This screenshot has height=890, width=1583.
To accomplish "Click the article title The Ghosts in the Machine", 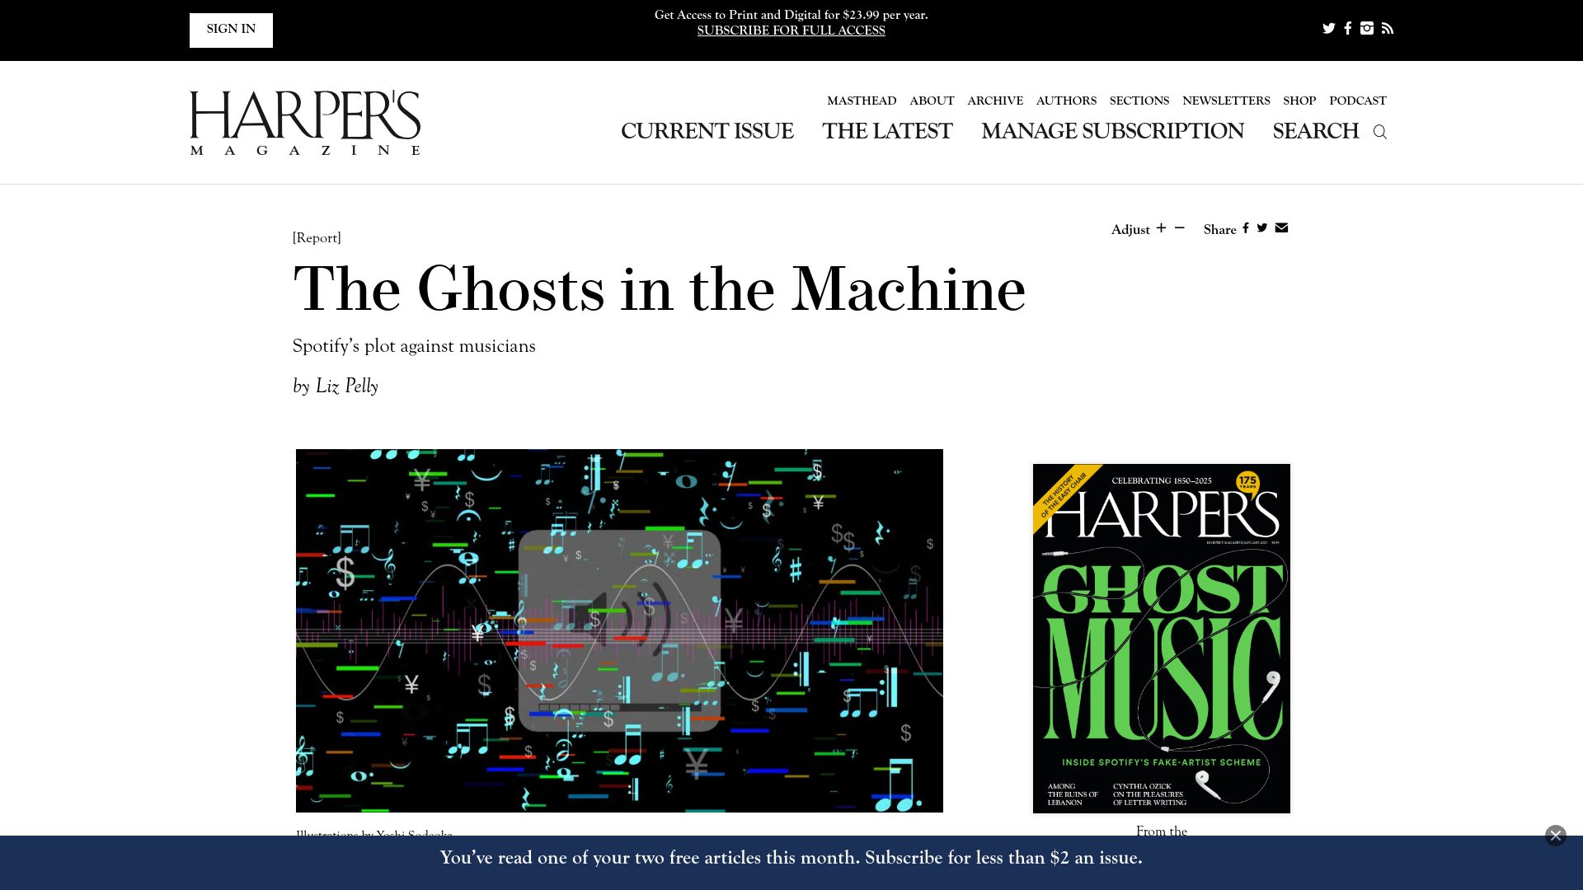I will [x=660, y=288].
